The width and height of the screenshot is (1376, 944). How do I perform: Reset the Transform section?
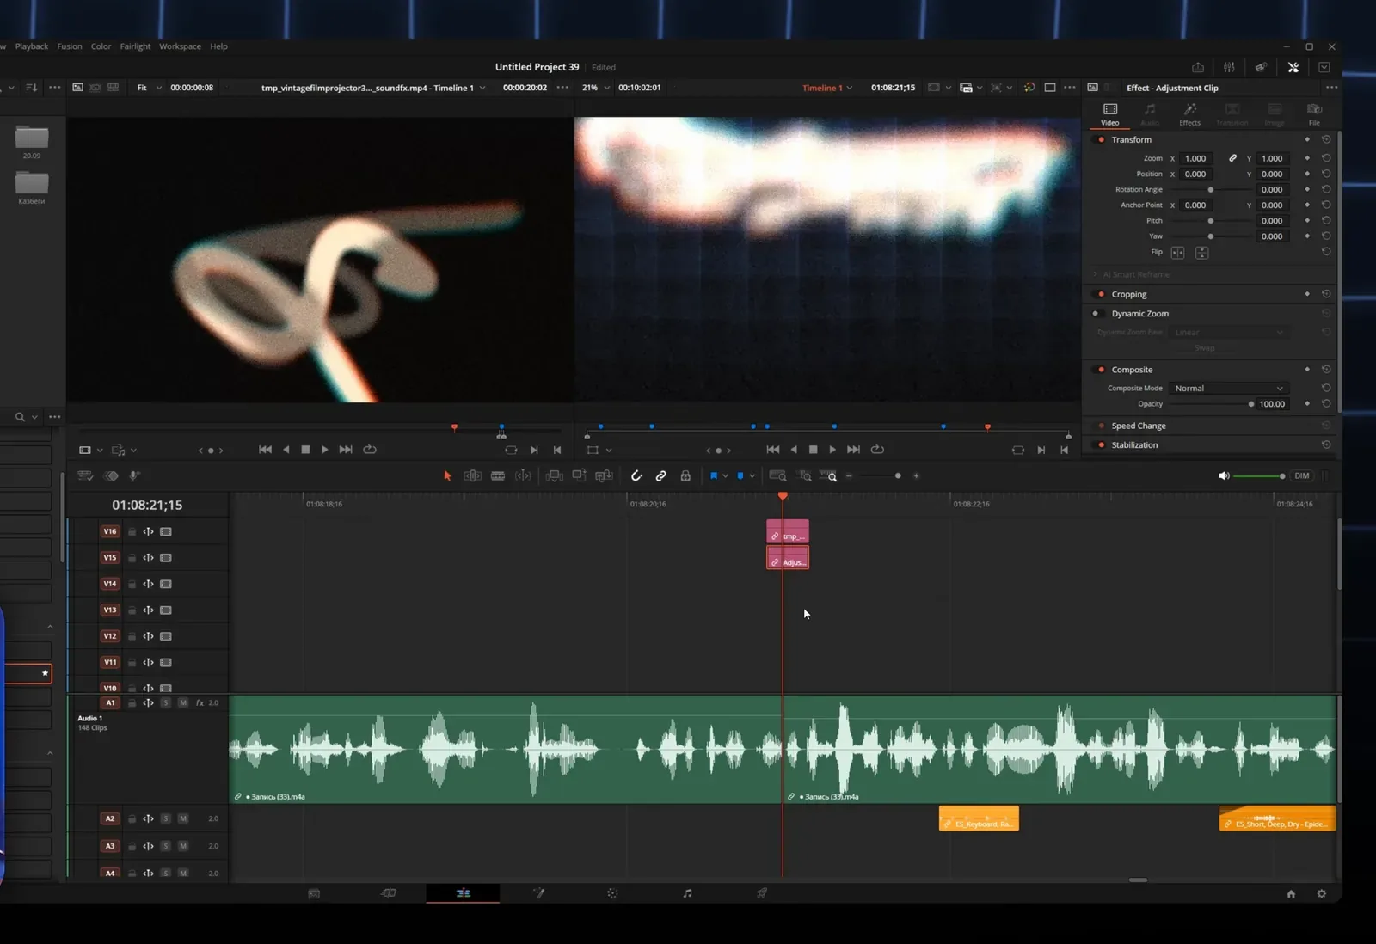pos(1326,139)
